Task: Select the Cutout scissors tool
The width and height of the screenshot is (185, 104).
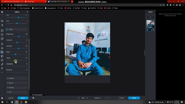Action: pos(2,48)
